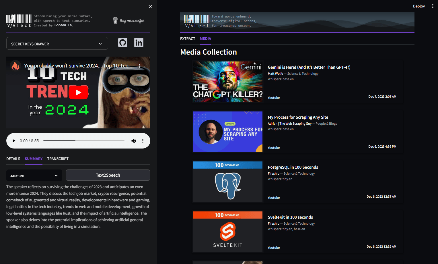Click the Deploy button

tap(419, 6)
